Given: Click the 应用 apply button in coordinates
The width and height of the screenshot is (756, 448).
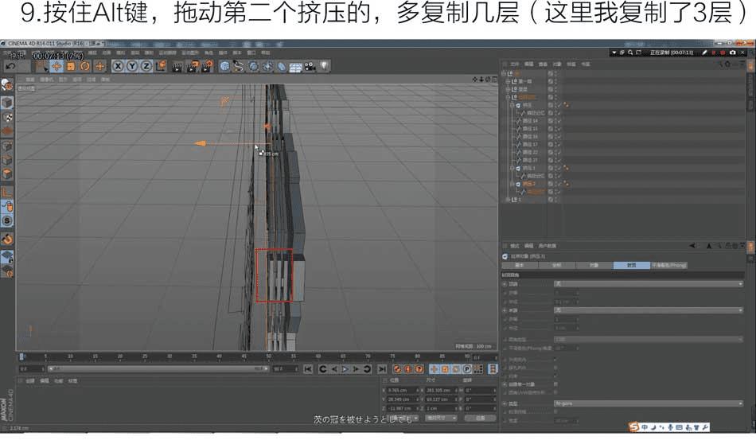Looking at the screenshot, I should 480,418.
